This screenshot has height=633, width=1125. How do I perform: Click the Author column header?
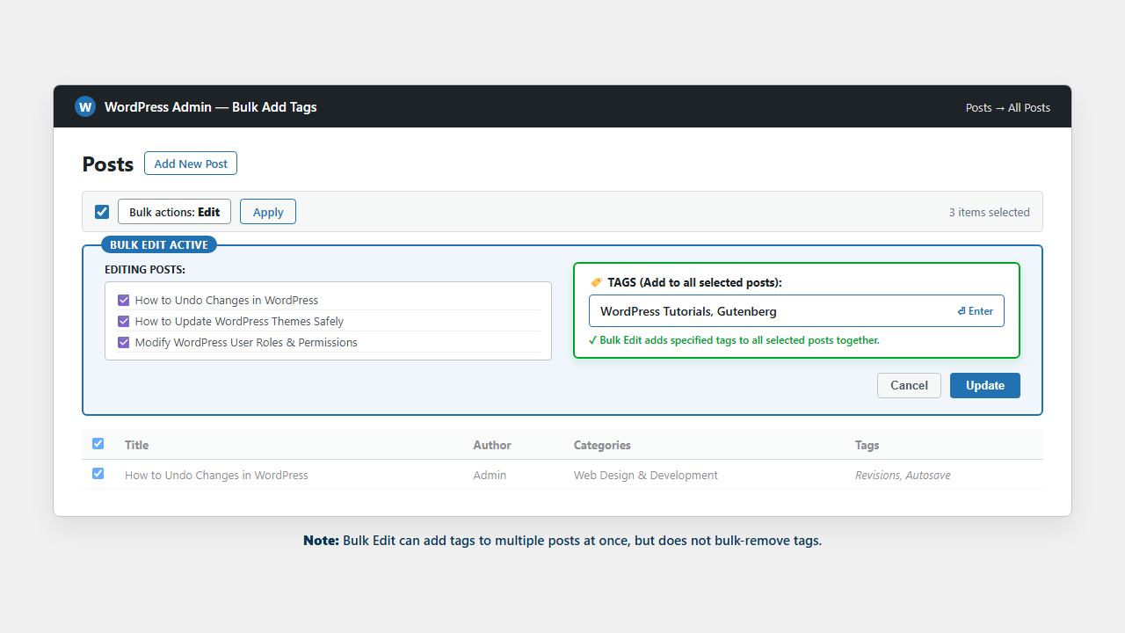[492, 445]
